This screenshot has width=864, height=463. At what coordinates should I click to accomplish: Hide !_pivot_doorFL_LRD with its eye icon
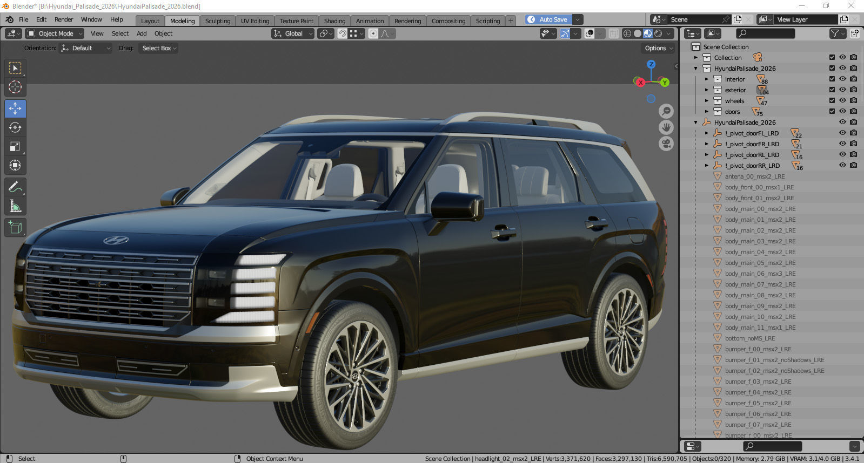pos(842,133)
